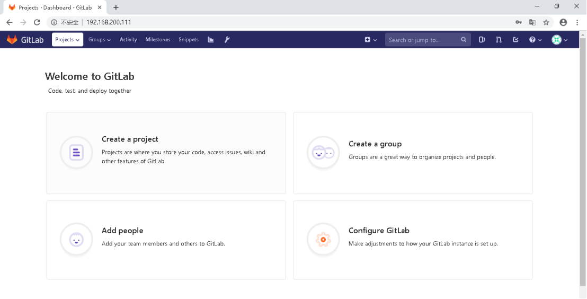Bookmark this page with star
This screenshot has height=299, width=587.
coord(546,22)
